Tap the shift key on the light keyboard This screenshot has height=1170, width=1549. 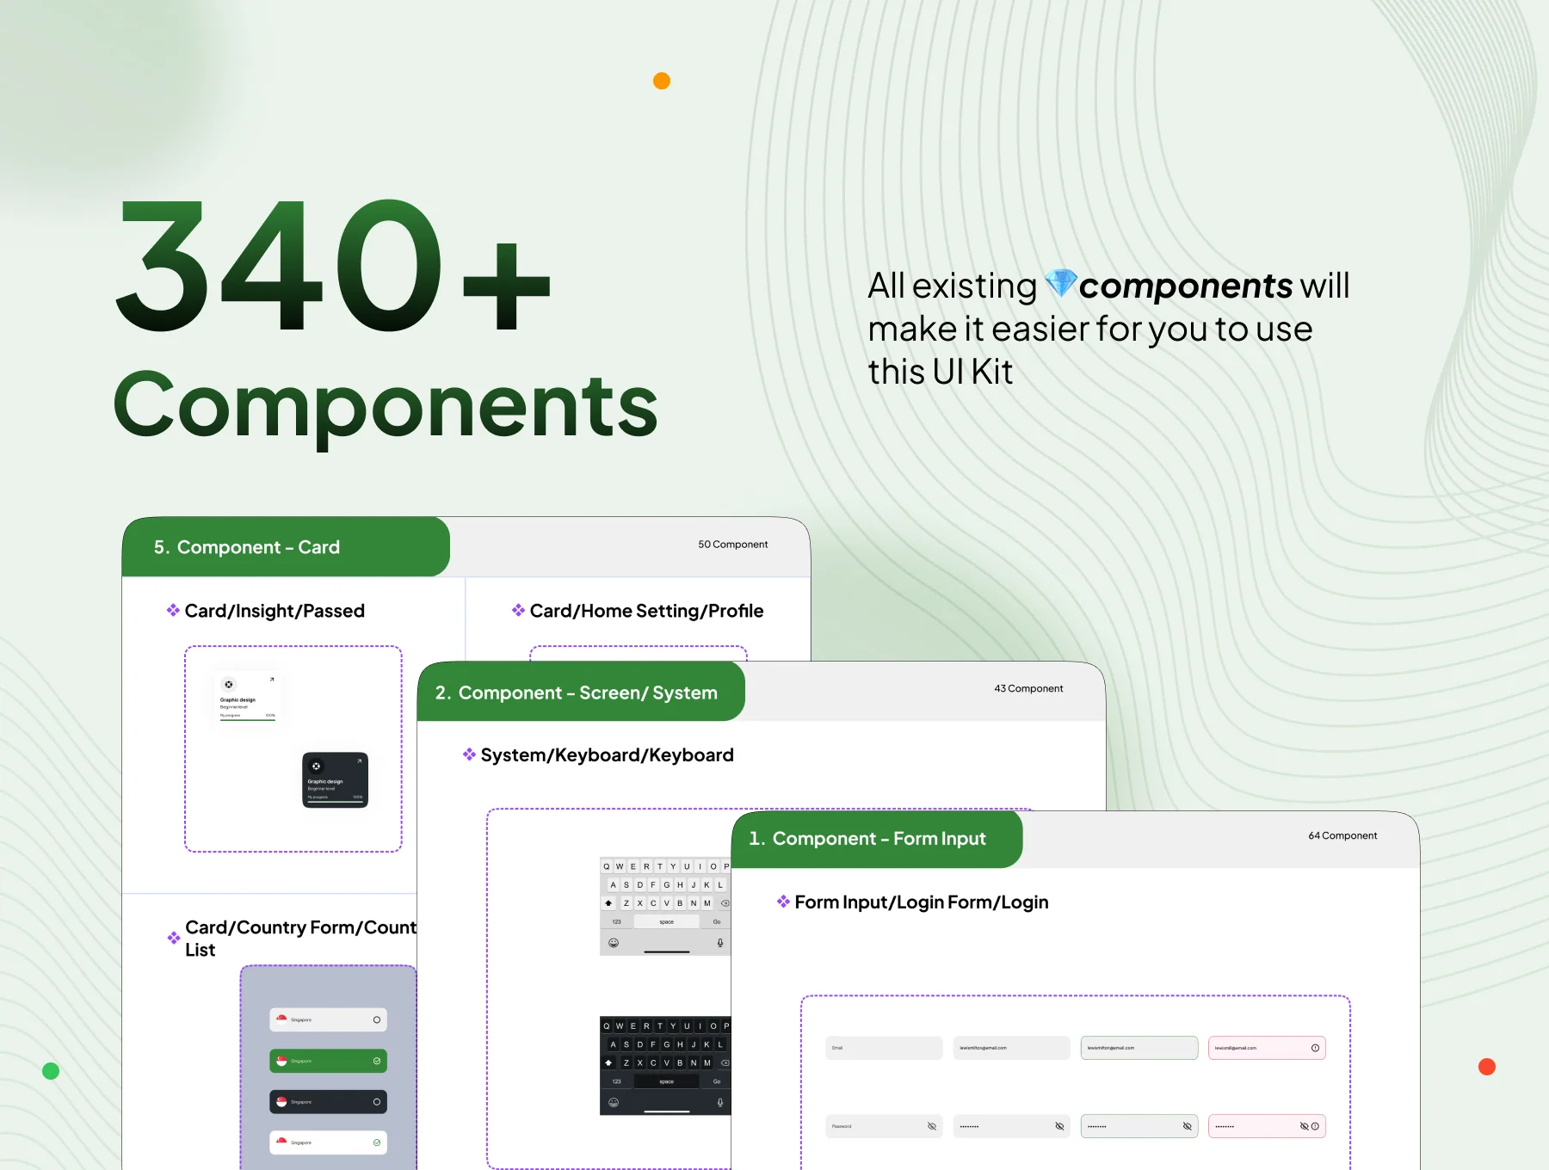click(x=608, y=903)
